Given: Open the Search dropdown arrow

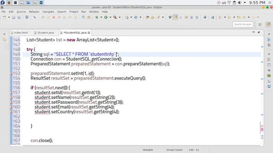Looking at the screenshot, I should (x=163, y=17).
